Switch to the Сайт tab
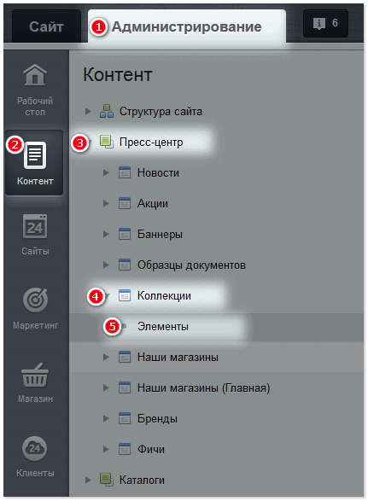Viewport: 368px width, 501px height. click(x=46, y=26)
